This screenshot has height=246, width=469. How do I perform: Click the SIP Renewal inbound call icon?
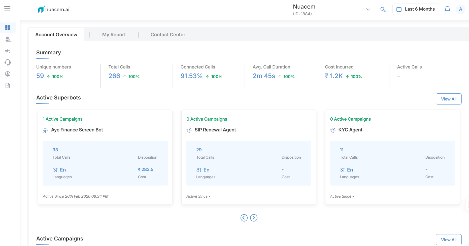[x=189, y=130]
